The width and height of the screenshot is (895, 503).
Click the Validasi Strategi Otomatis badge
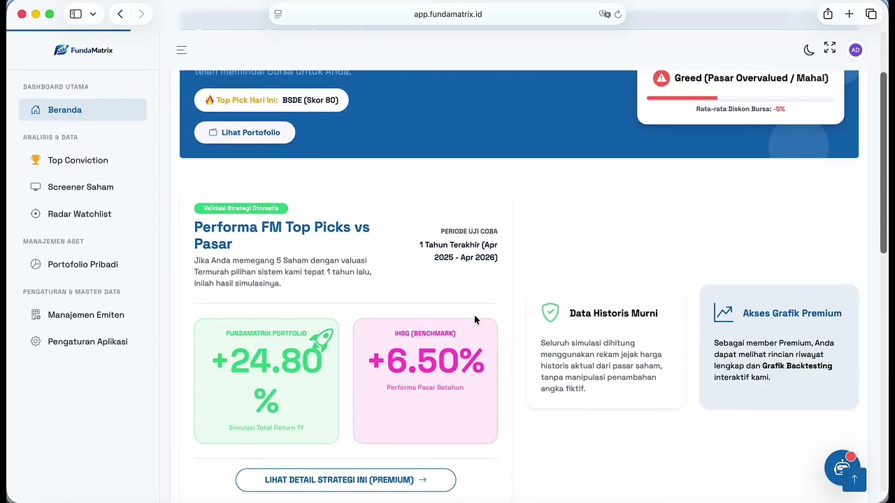coord(241,208)
